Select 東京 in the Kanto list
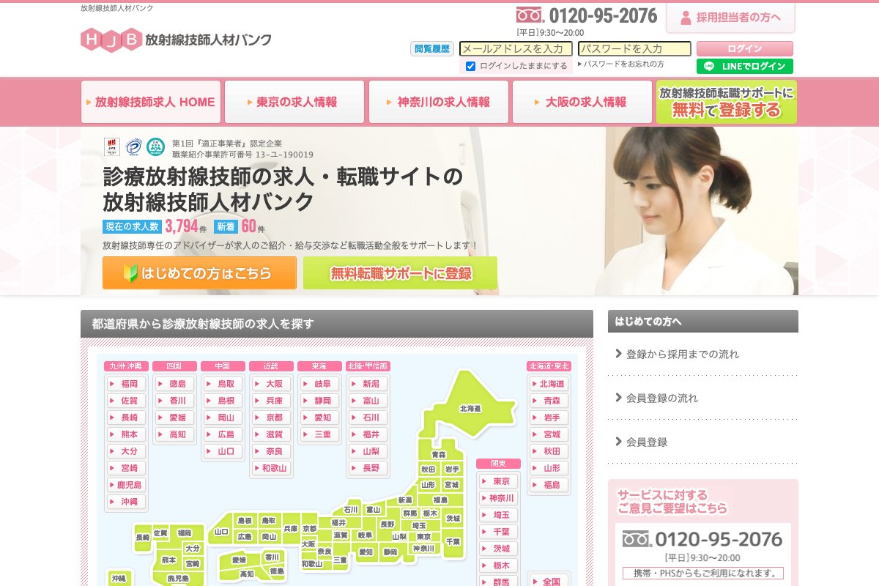The image size is (879, 586). click(x=499, y=482)
